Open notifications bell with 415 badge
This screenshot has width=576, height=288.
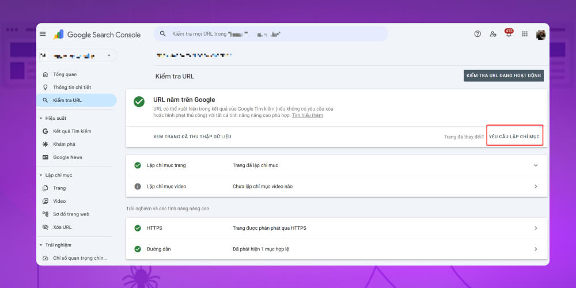point(509,33)
